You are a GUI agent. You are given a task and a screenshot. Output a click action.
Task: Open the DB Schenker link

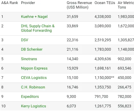point(32,49)
